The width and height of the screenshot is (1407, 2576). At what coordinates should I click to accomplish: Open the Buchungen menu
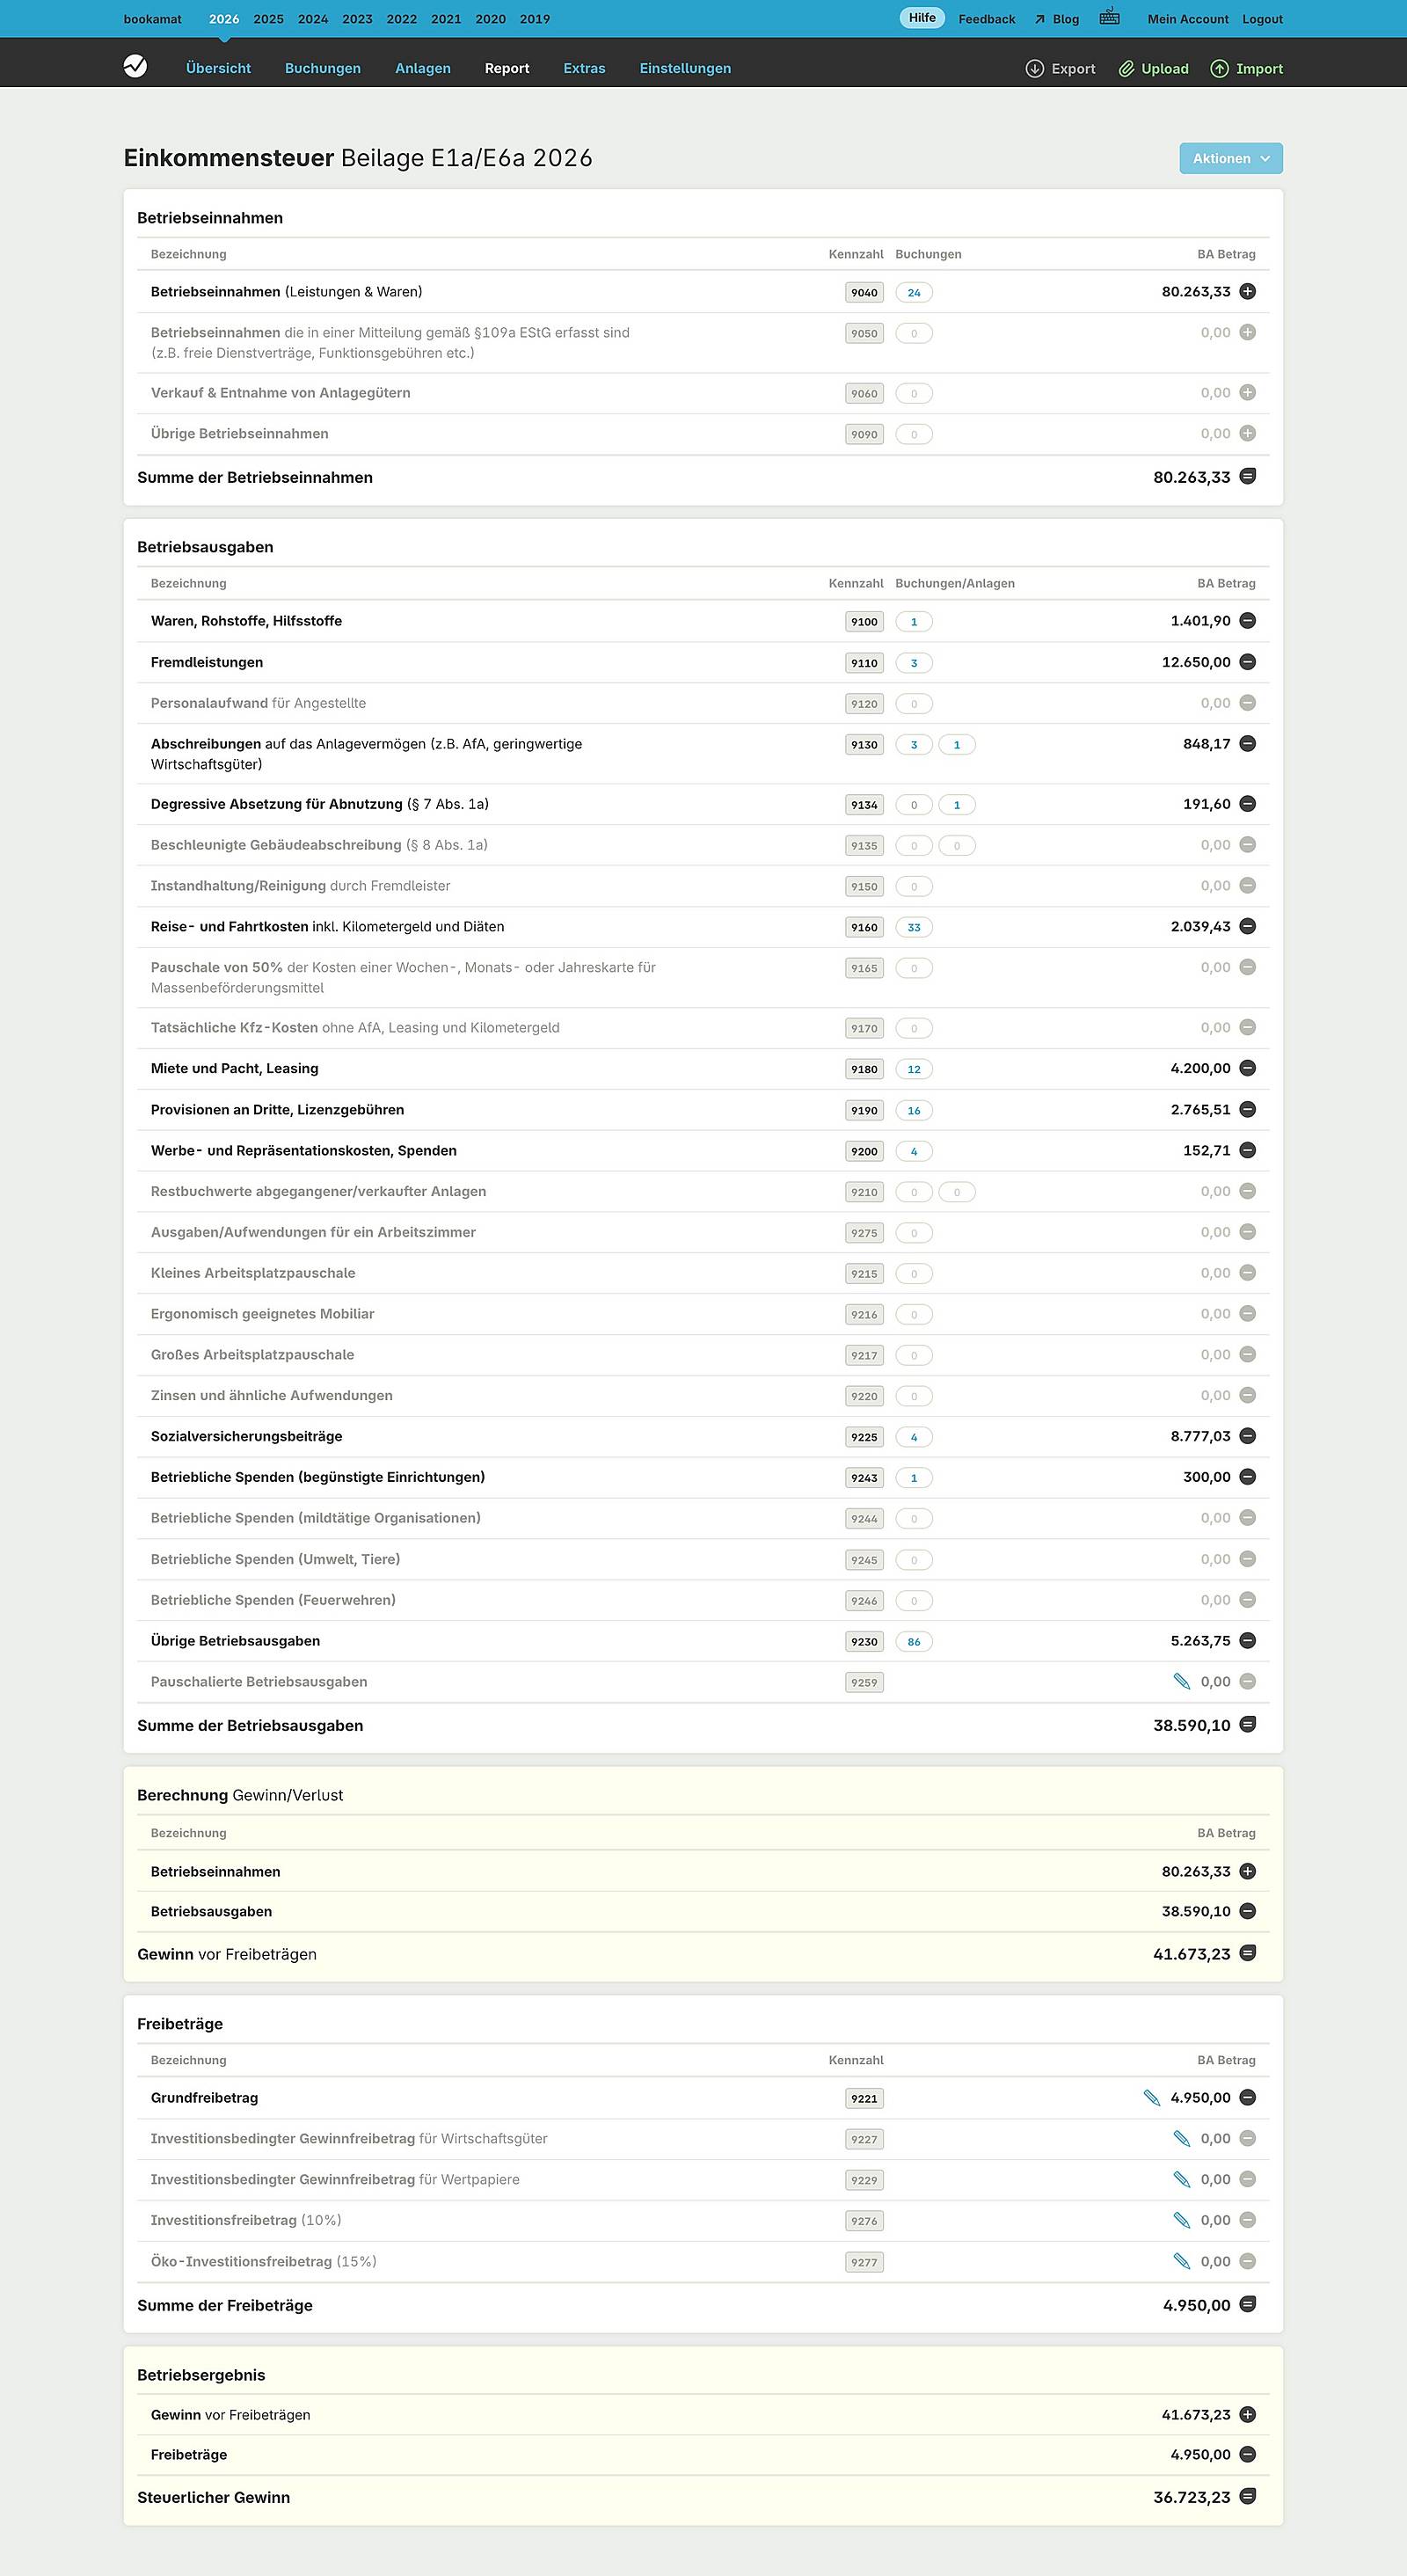(322, 69)
